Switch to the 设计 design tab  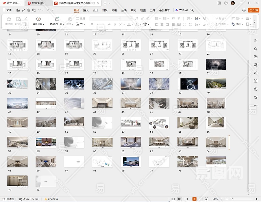(96, 10)
